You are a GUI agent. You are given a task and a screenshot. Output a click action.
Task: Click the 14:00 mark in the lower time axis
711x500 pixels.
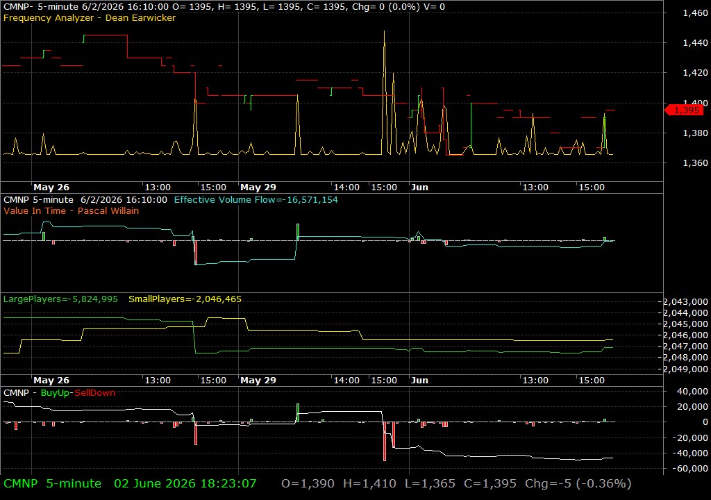click(346, 381)
